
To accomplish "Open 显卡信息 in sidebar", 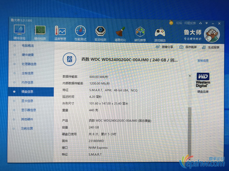I will 27,101.
